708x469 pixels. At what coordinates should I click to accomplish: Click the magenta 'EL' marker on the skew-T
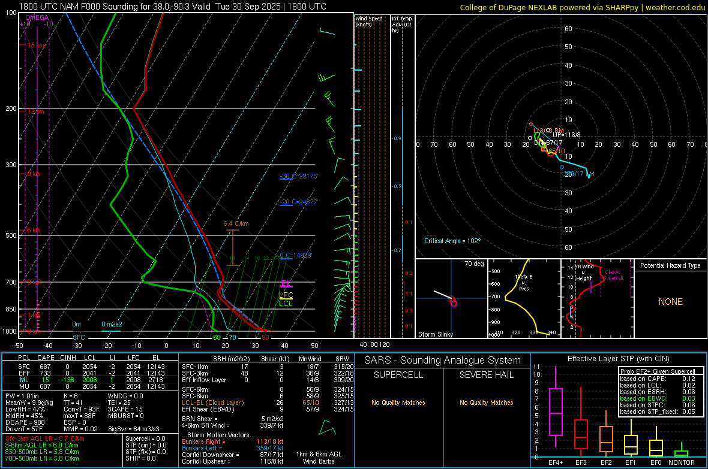[x=286, y=283]
